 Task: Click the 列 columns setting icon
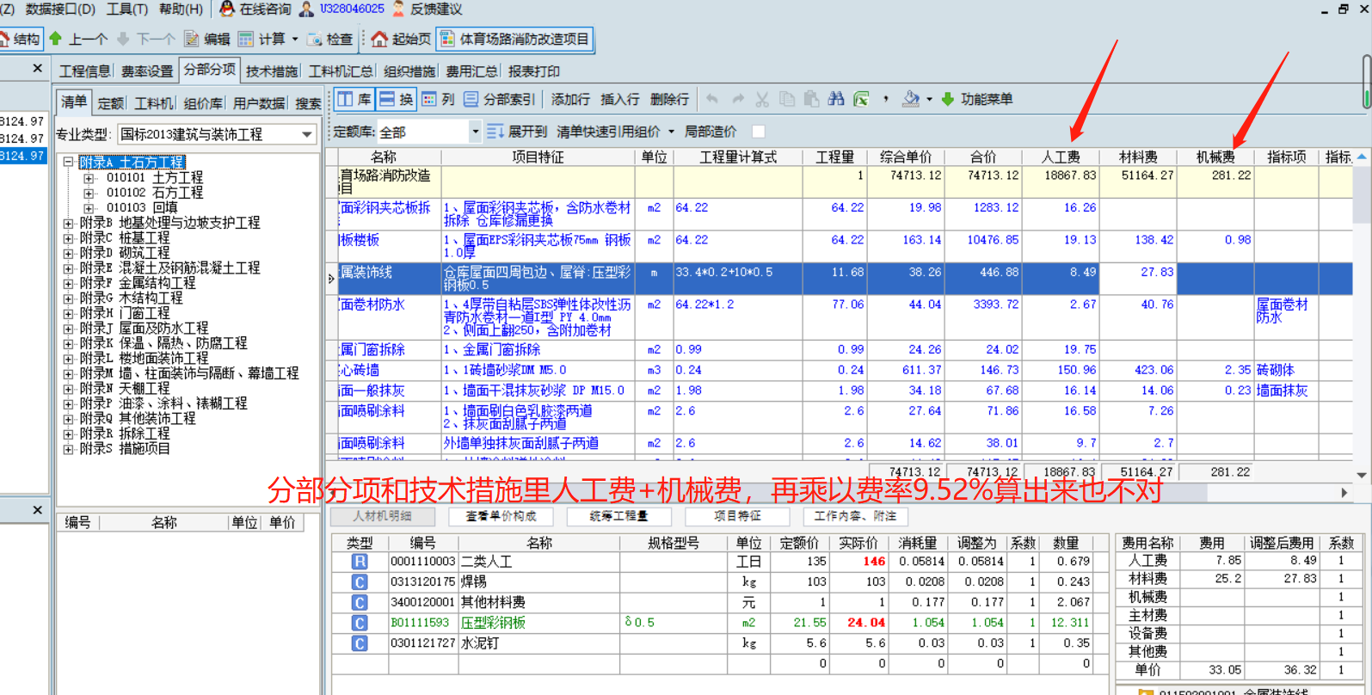coord(429,99)
